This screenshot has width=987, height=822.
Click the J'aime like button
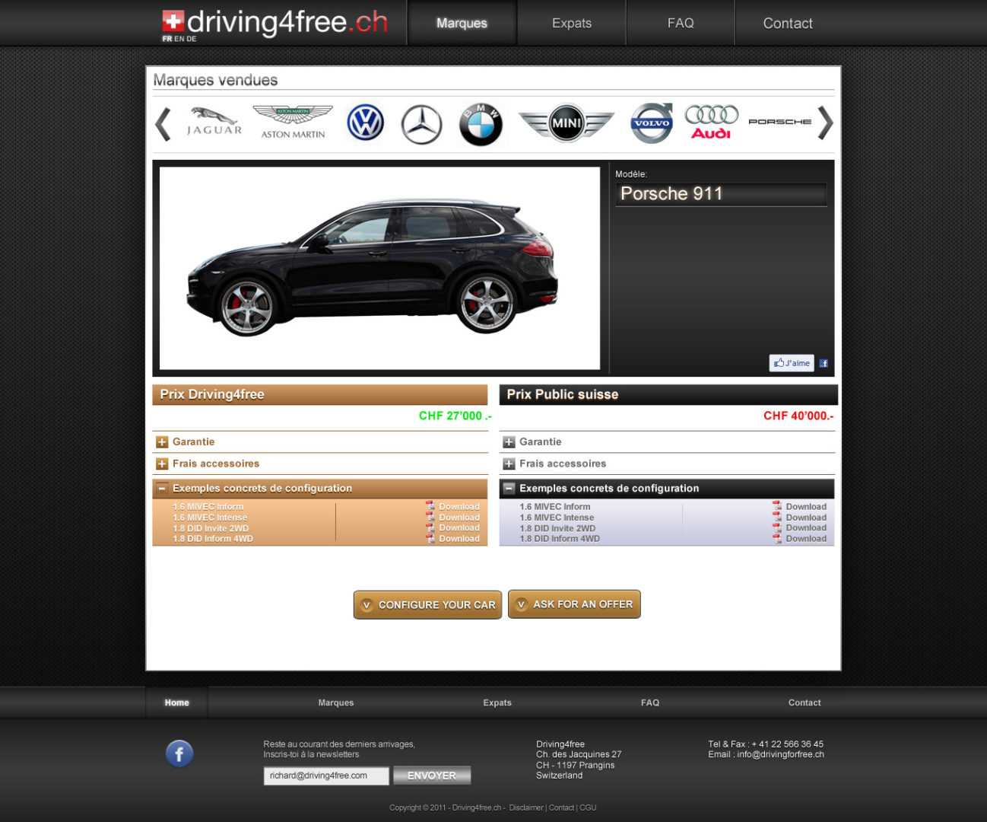coord(792,363)
